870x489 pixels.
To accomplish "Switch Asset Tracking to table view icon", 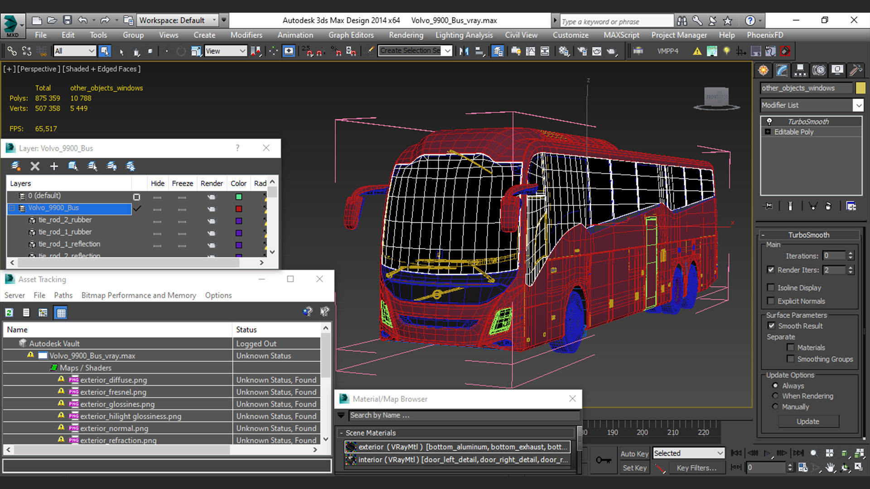I will tap(61, 312).
